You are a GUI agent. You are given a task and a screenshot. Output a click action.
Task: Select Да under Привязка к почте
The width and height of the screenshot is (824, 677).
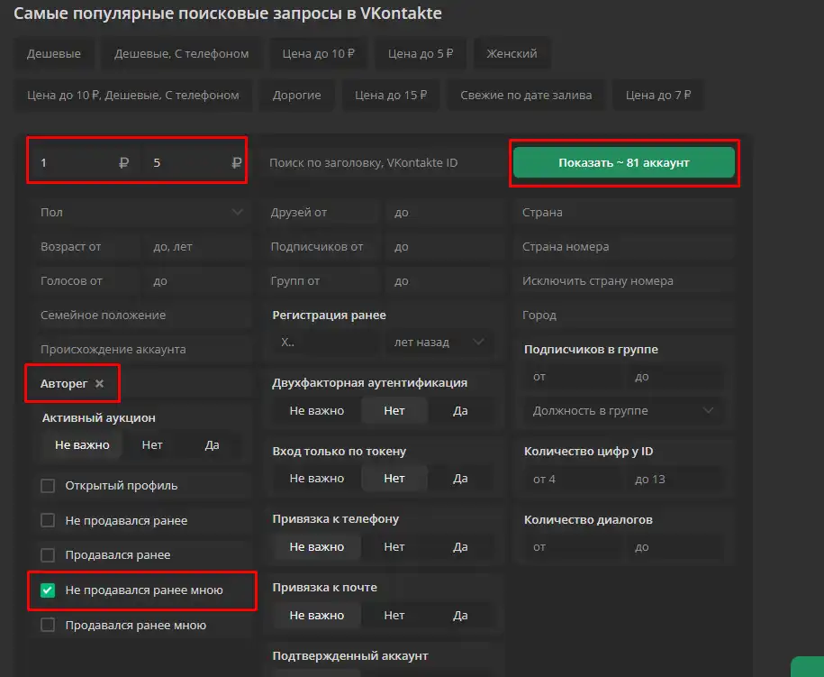(460, 616)
